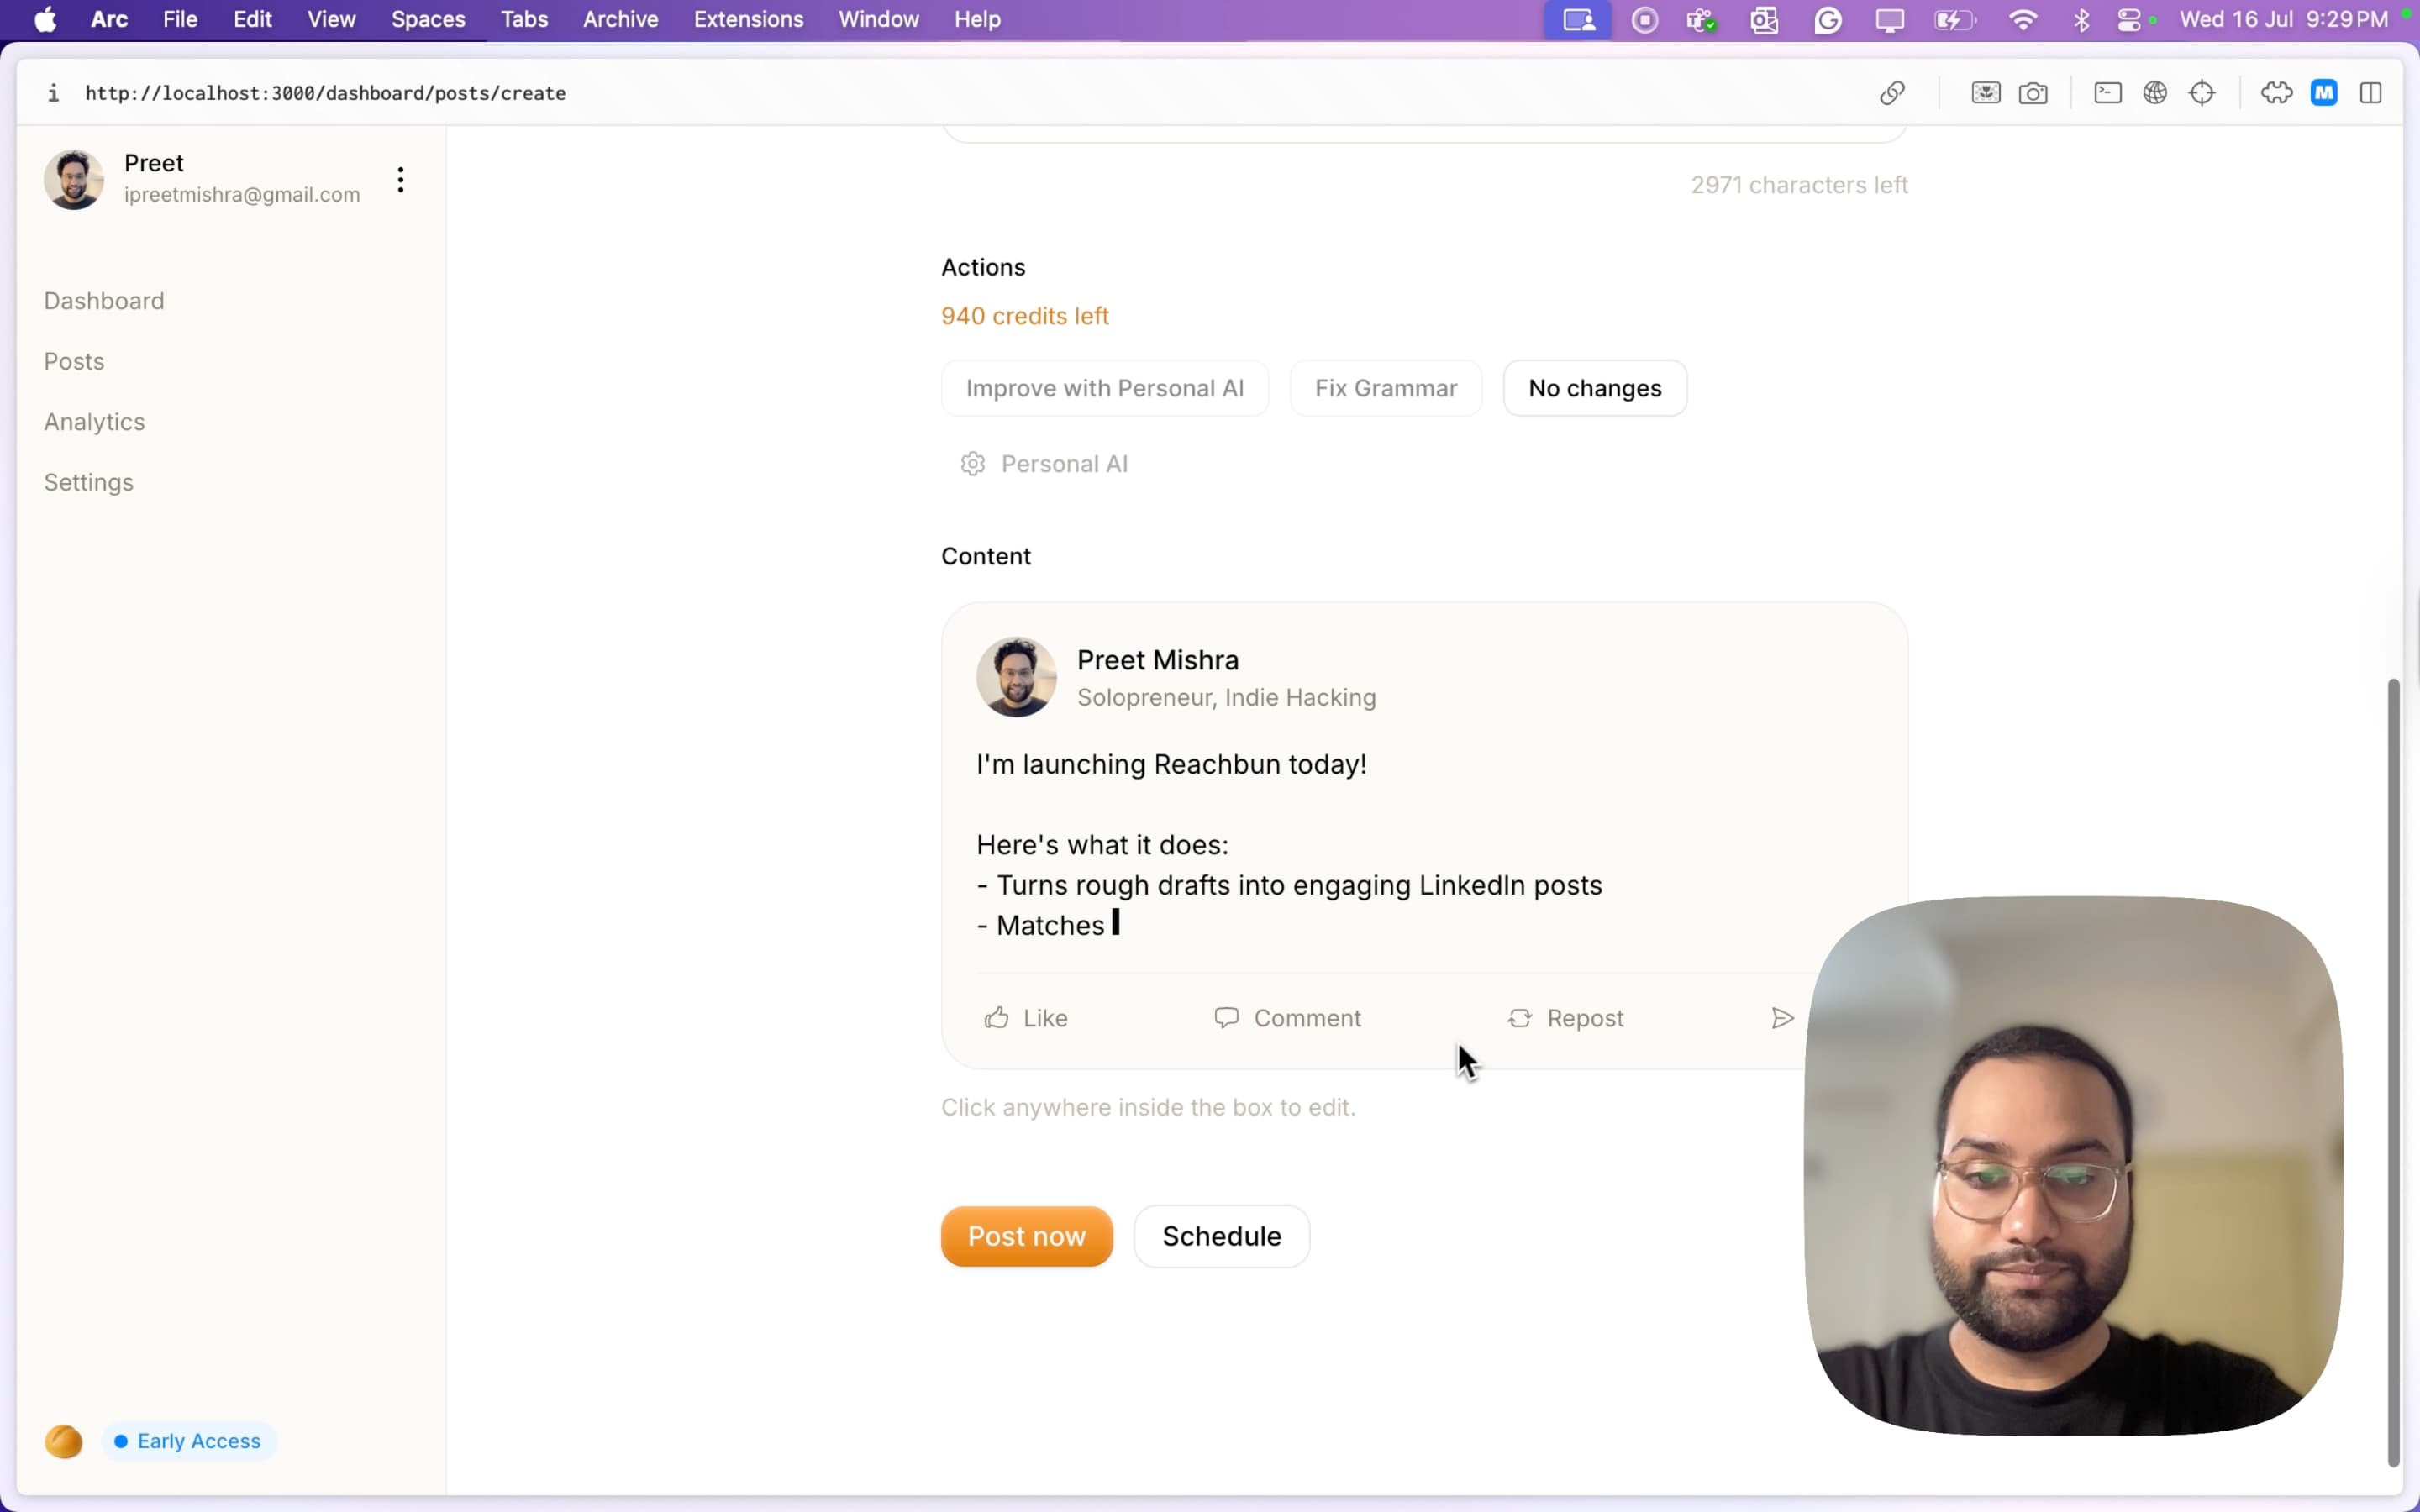Go to Settings in sidebar
This screenshot has width=2420, height=1512.
(88, 482)
